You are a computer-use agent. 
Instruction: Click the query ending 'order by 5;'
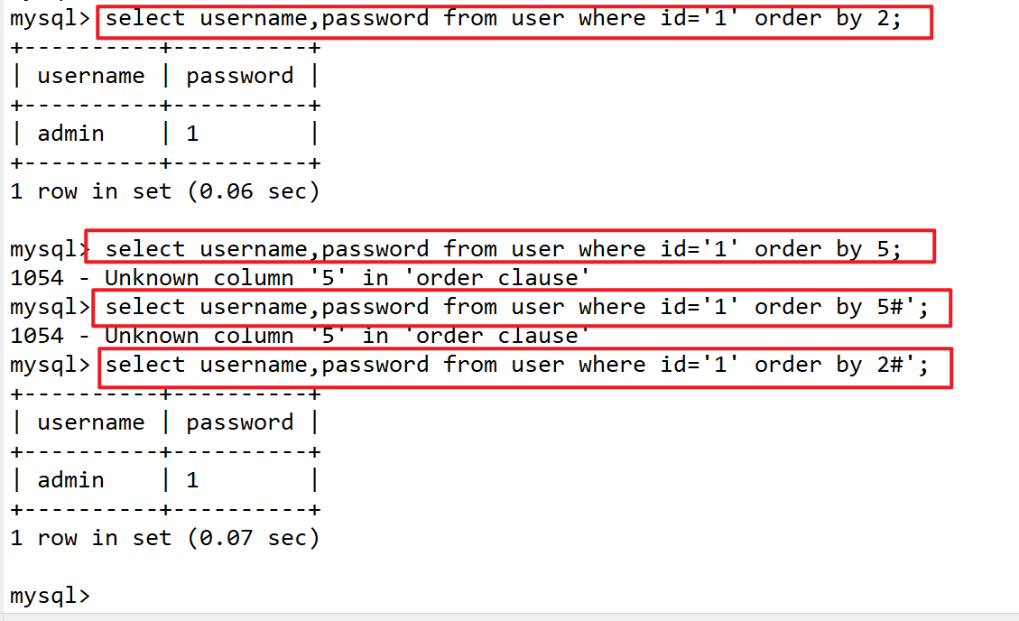tap(504, 249)
